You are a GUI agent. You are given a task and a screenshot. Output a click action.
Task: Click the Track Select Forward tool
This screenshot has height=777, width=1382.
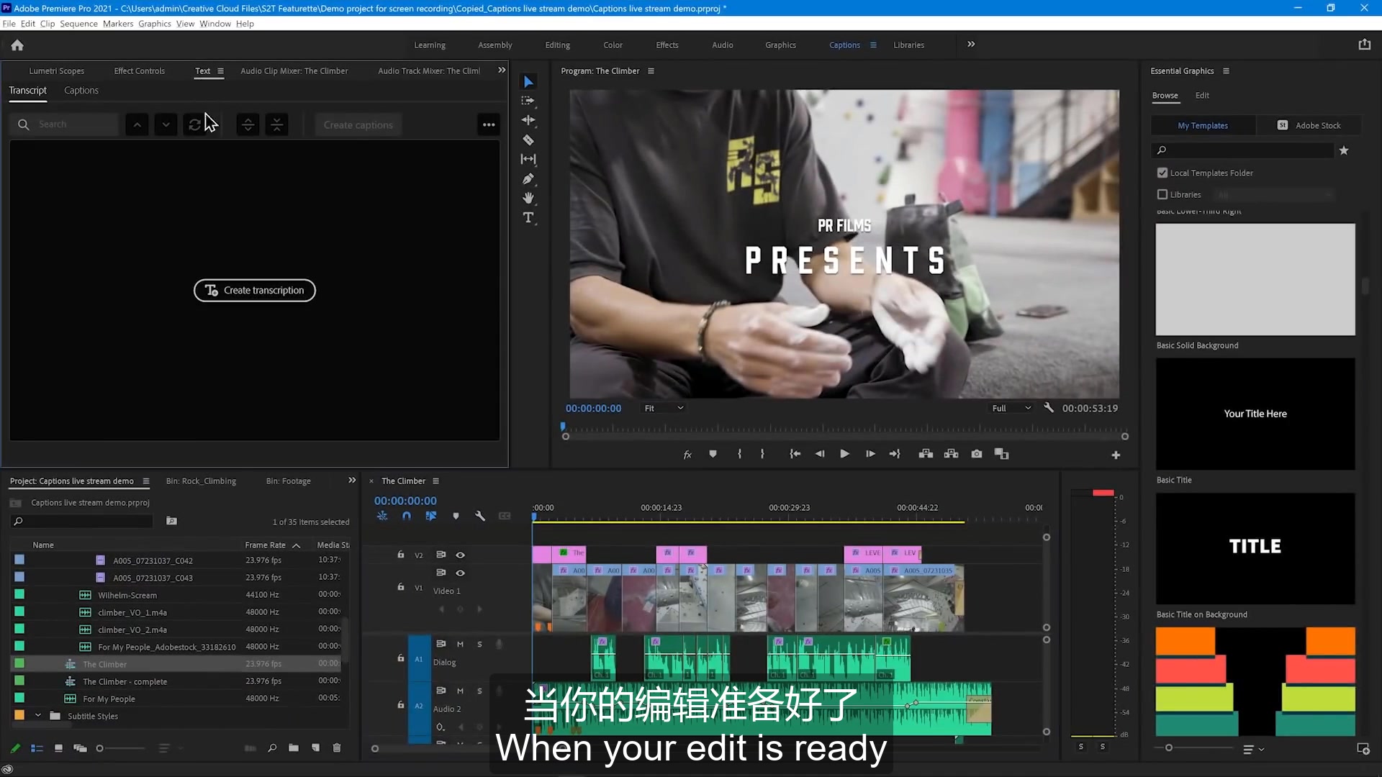coord(530,101)
